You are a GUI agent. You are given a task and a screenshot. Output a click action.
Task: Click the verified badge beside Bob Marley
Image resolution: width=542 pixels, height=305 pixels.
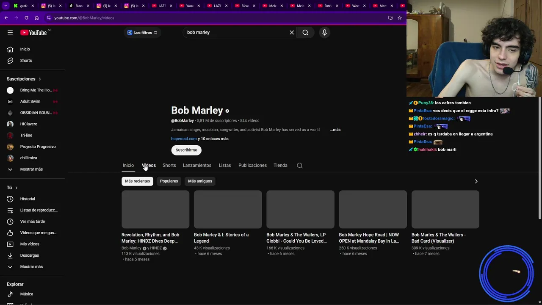click(227, 111)
